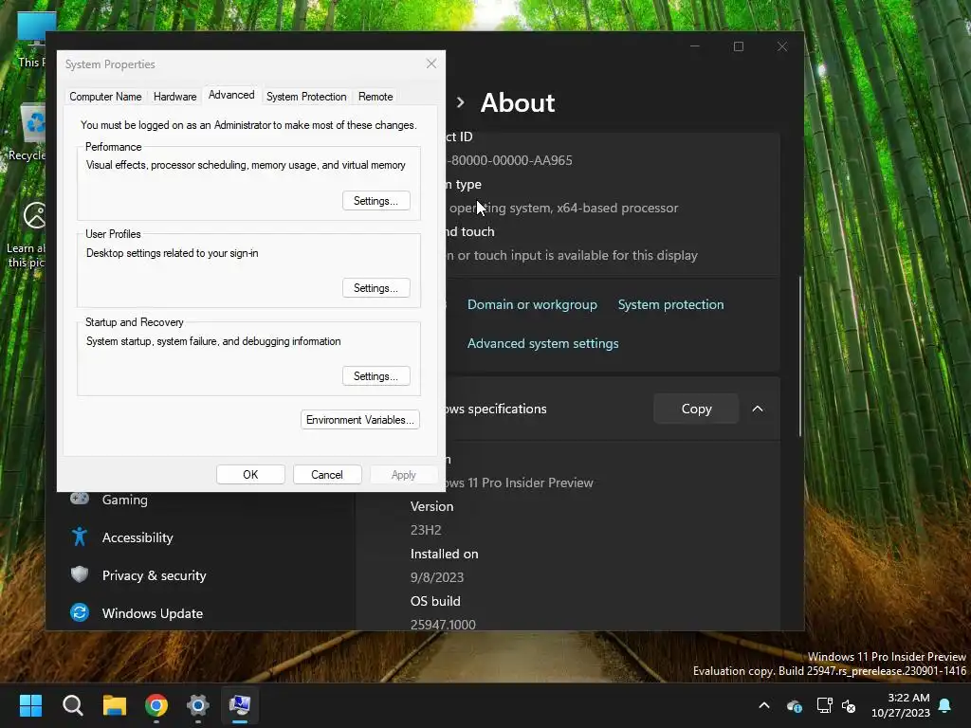The image size is (971, 728).
Task: Open Privacy & security category
Action: coord(155,575)
